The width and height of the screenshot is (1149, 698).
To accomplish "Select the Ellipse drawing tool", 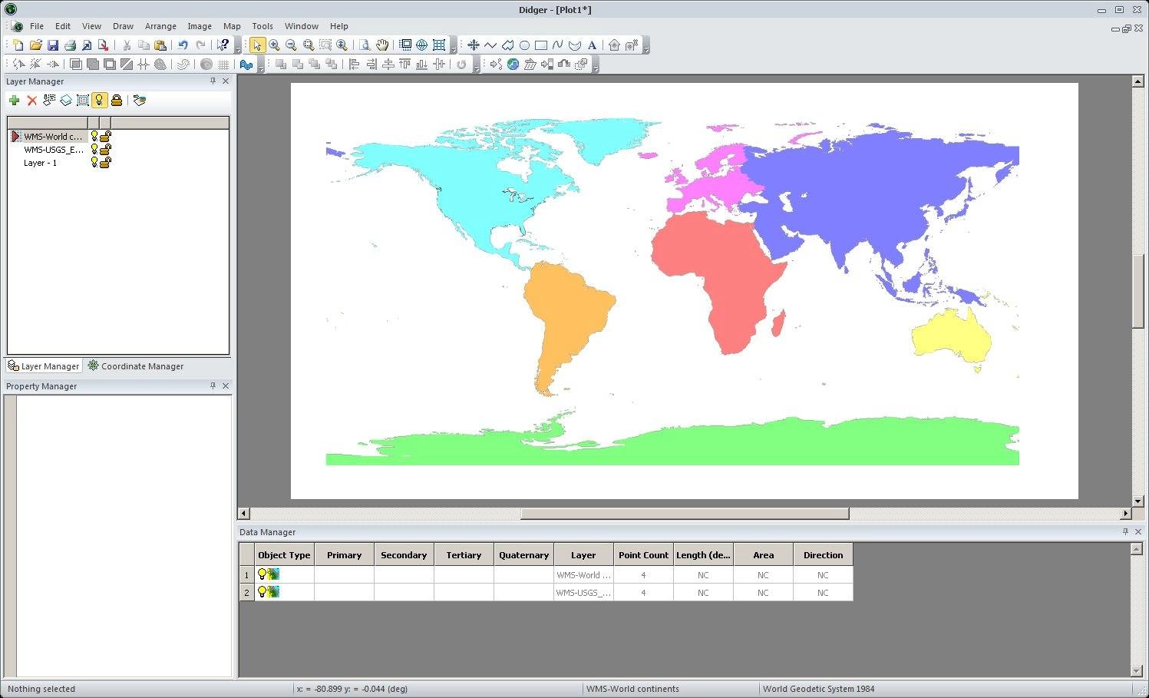I will point(524,45).
